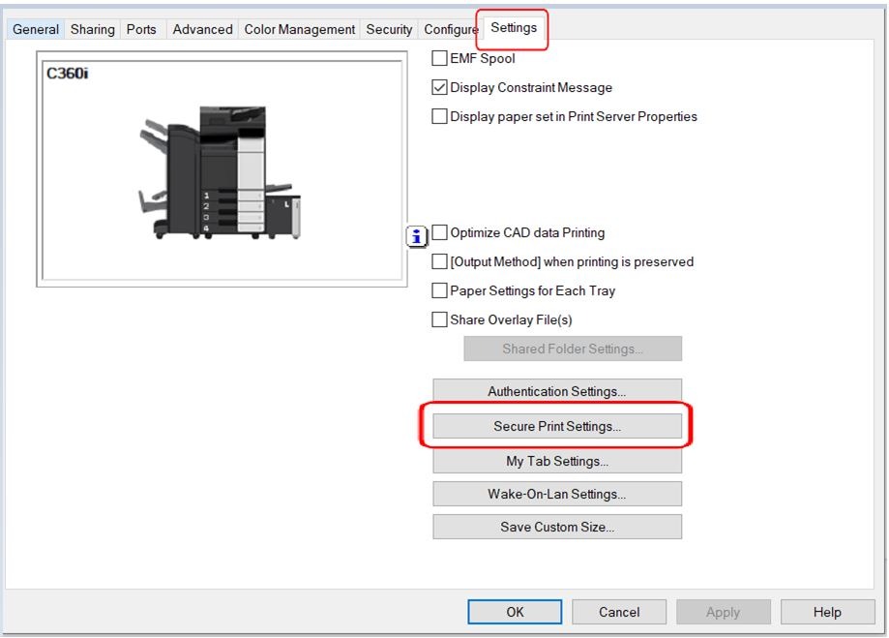889x638 pixels.
Task: Open the Configure tab
Action: (x=450, y=29)
